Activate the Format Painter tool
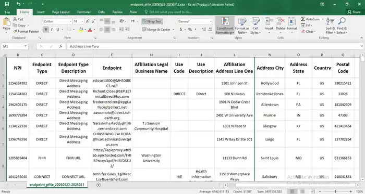 coord(26,31)
